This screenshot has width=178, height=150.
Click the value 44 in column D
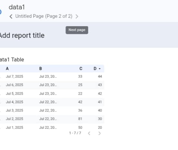pos(100,76)
